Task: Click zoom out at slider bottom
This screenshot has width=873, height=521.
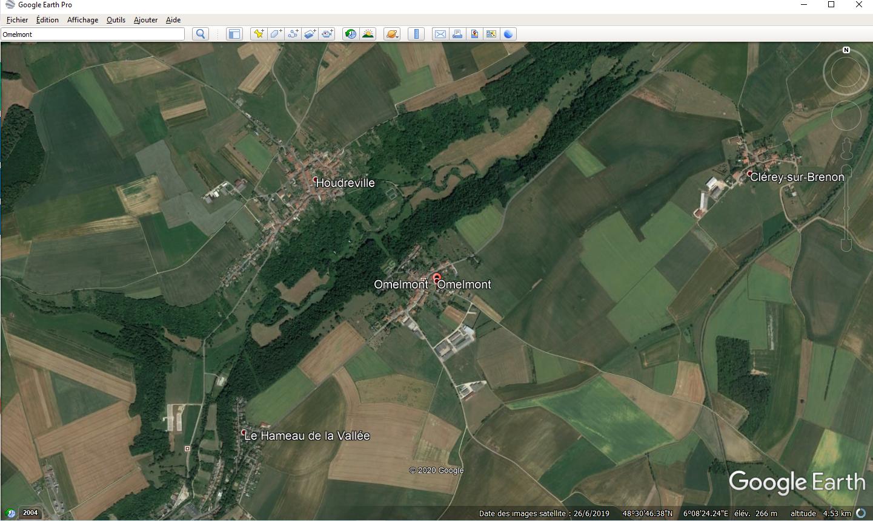Action: coord(846,245)
